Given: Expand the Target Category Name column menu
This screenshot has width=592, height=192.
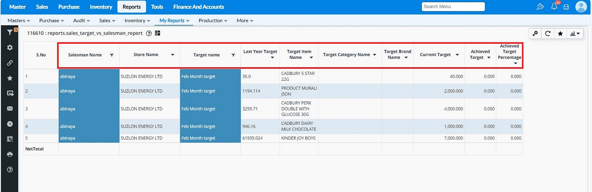Looking at the screenshot, I should 374,55.
